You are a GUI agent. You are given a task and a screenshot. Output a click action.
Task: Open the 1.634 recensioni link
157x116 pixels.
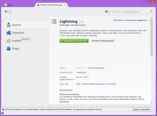tap(96, 68)
